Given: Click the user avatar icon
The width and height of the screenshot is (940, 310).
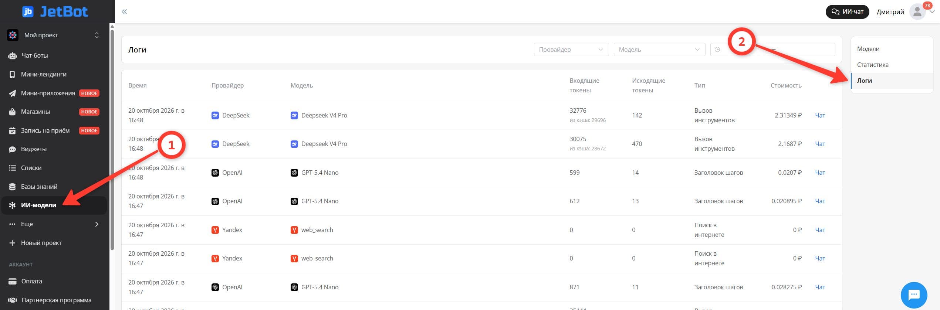Looking at the screenshot, I should click(917, 12).
